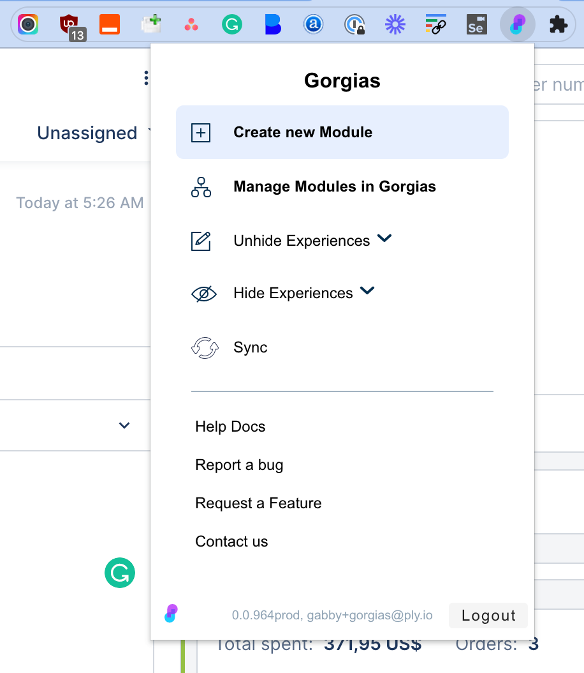Close the Ply extension popup via toolbar icon
Image resolution: width=584 pixels, height=673 pixels.
point(518,24)
